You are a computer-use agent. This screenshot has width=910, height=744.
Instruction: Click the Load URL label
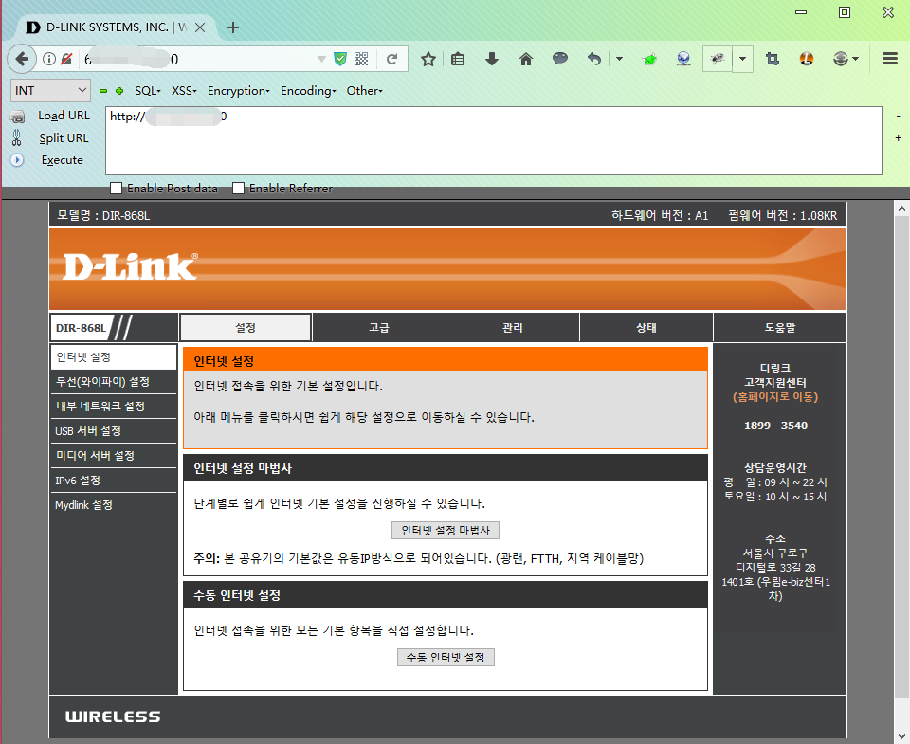(64, 116)
